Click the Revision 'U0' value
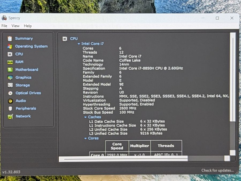Image resolution: width=241 pixels, height=181 pixels. point(122,92)
